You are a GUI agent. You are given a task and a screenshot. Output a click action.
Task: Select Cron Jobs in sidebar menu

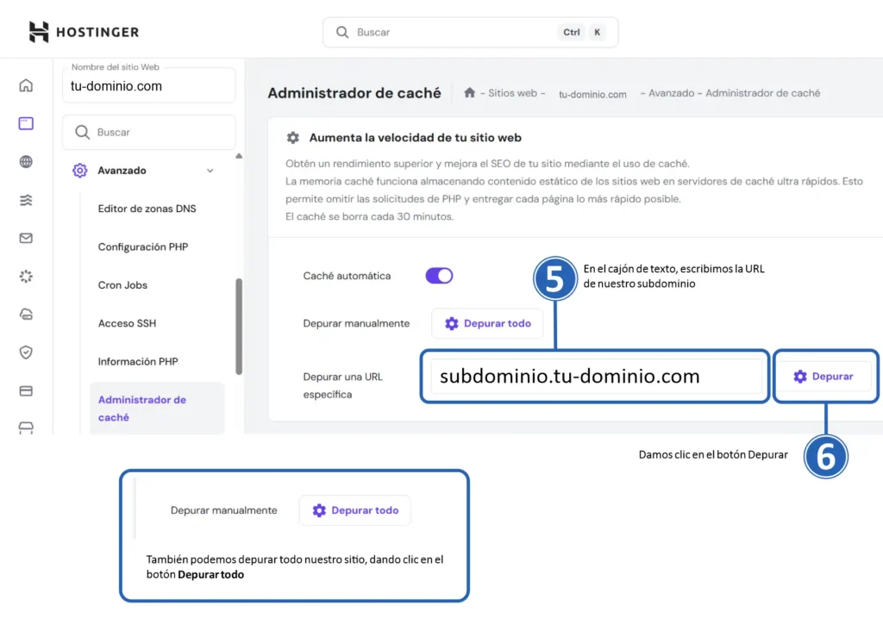point(122,285)
